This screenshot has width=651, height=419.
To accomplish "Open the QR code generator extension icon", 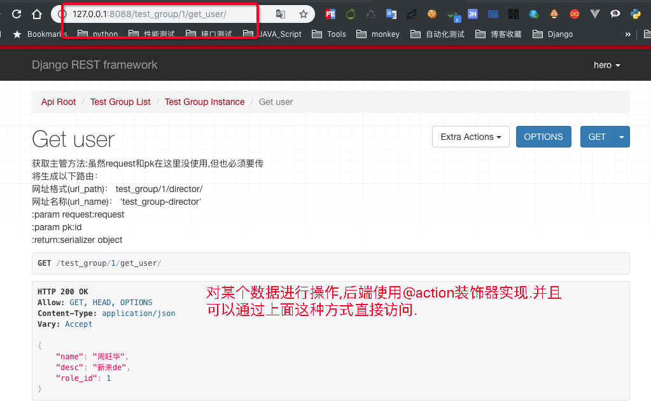I will point(513,14).
